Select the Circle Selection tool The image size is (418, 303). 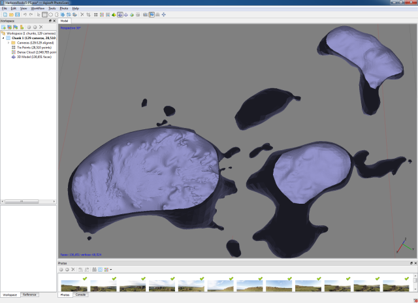click(51, 14)
